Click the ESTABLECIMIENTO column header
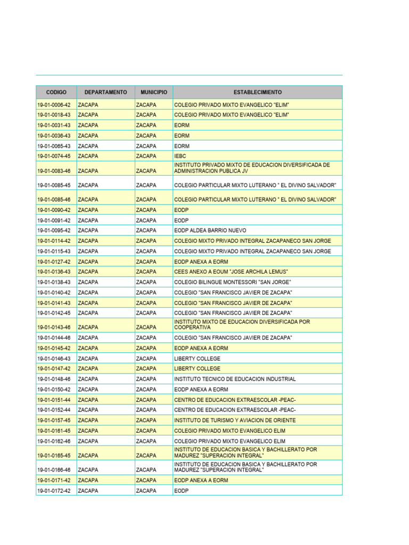Image resolution: width=409 pixels, height=545 pixels. (258, 93)
